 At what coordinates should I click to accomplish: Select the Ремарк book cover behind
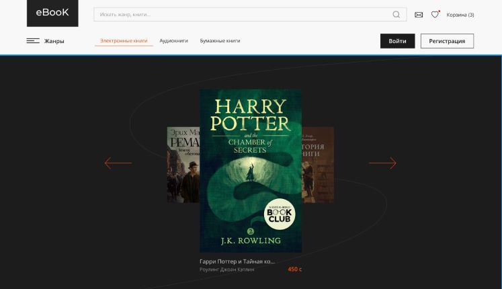[x=183, y=165]
